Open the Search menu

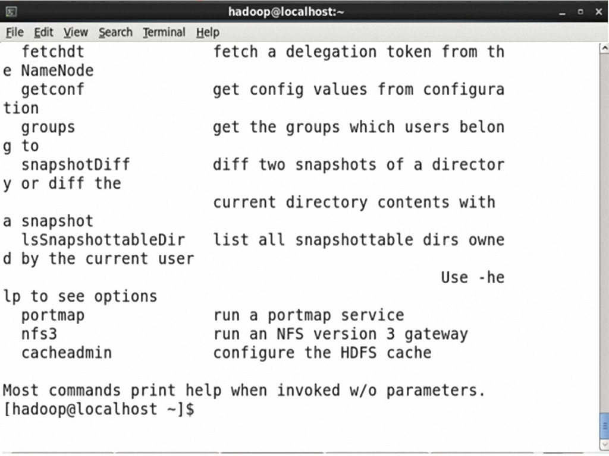[x=115, y=33]
